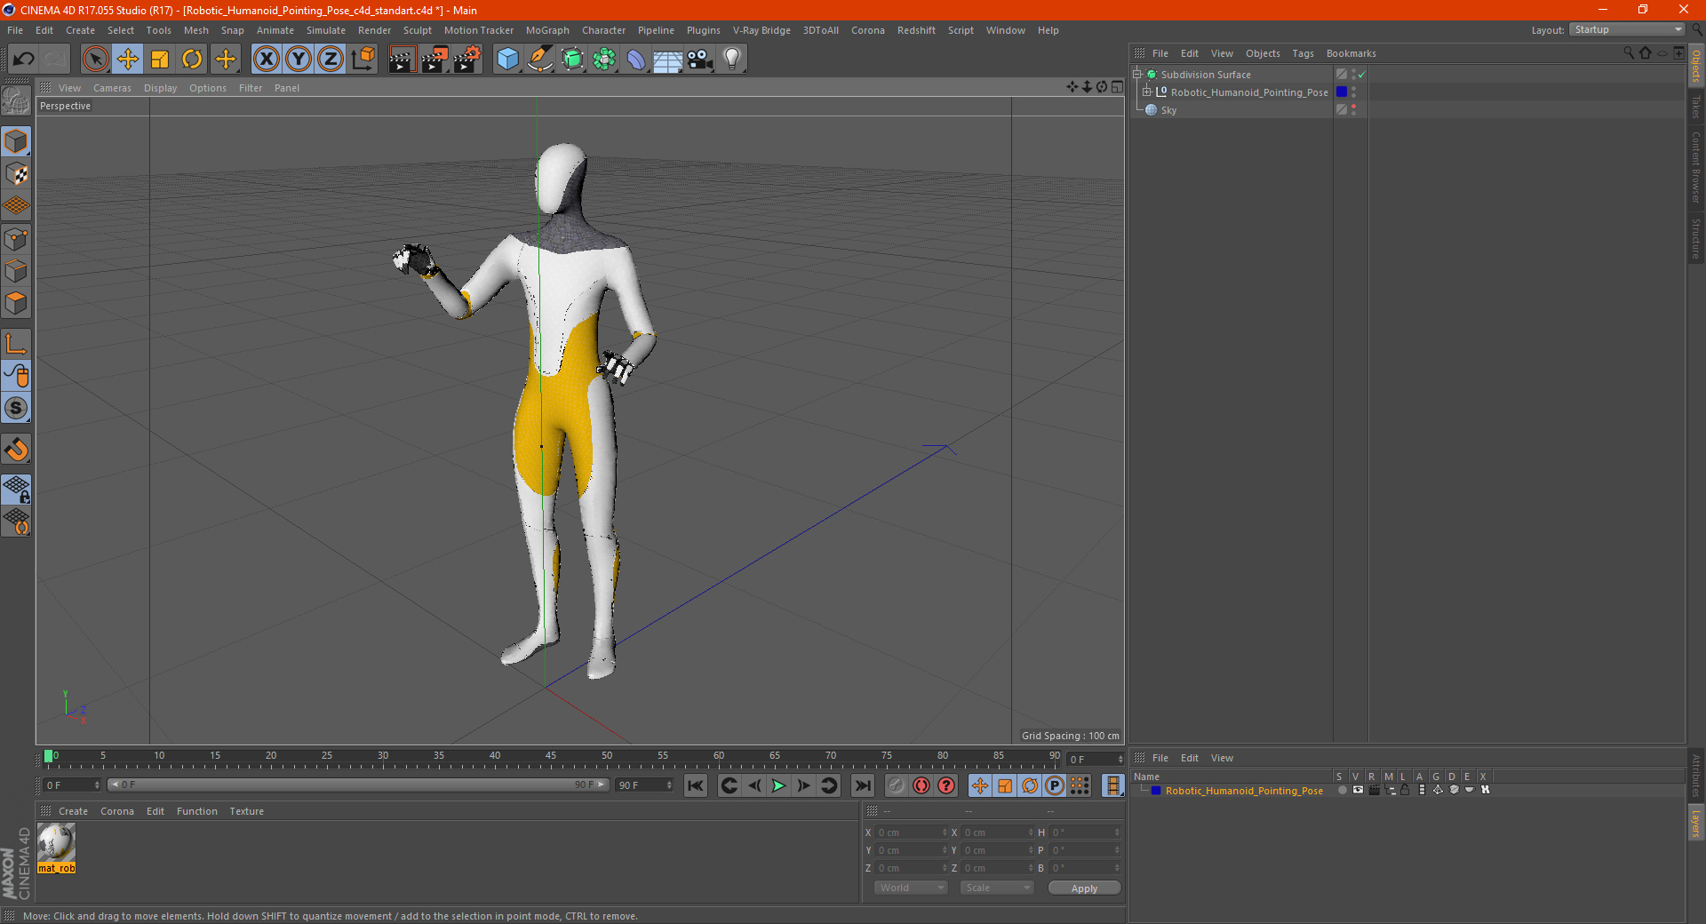Click the Make Editable icon in left toolbar
The width and height of the screenshot is (1706, 924).
pos(16,101)
